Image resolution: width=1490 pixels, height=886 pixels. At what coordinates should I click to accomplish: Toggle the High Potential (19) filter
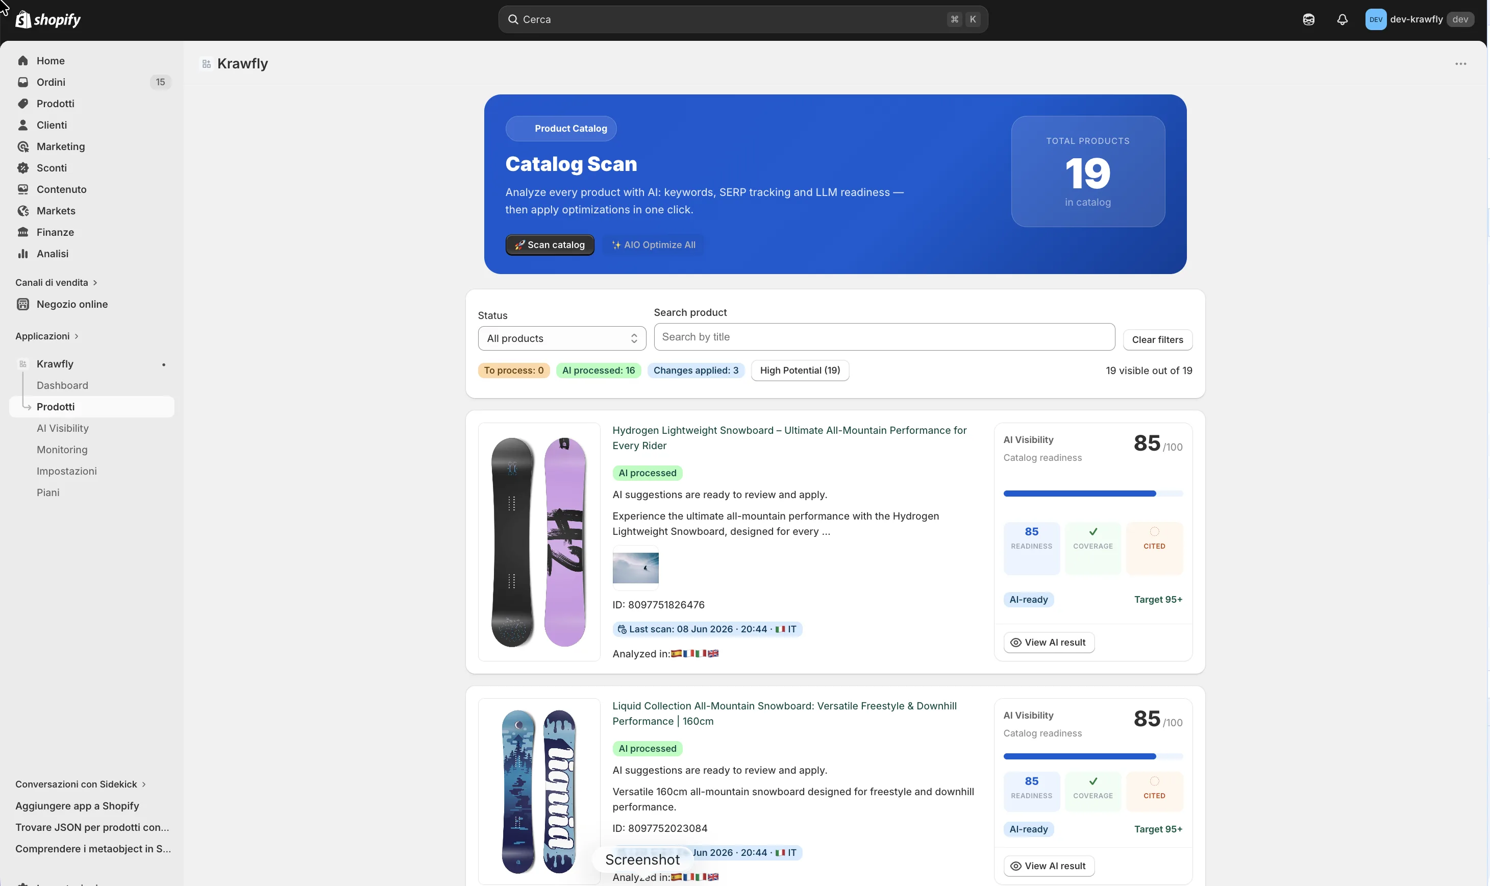point(800,371)
